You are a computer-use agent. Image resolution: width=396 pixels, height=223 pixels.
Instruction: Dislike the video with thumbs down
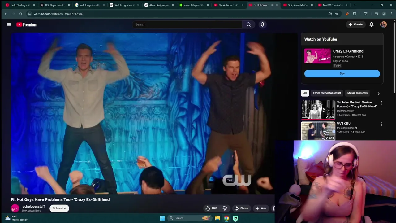[225, 208]
